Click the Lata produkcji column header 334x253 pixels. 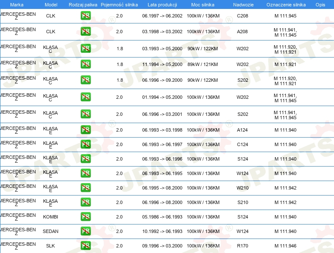pyautogui.click(x=162, y=5)
